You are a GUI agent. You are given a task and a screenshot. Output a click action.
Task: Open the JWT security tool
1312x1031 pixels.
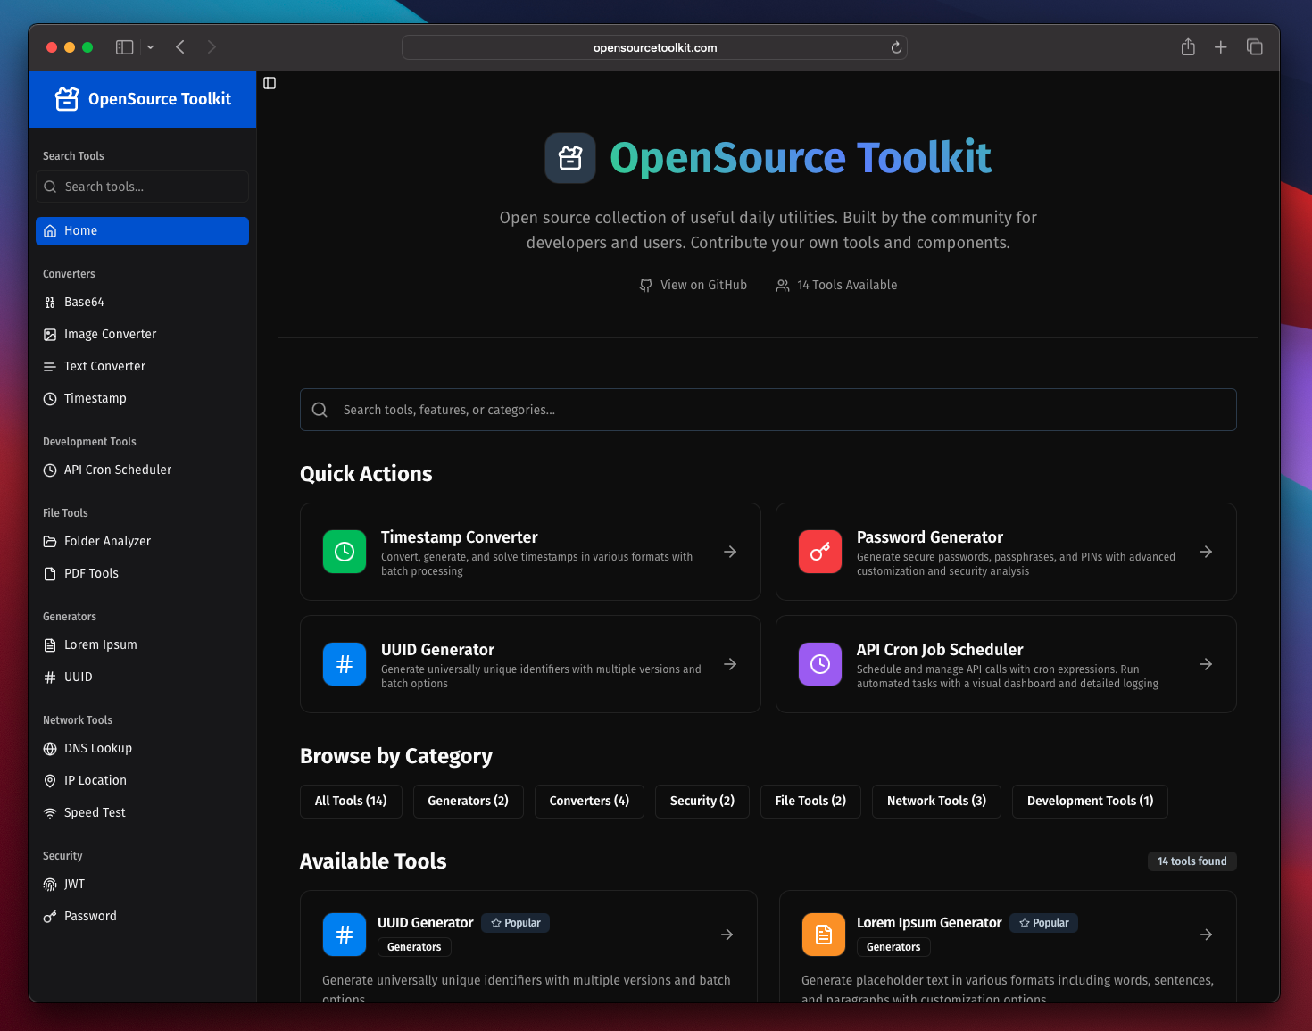[74, 884]
